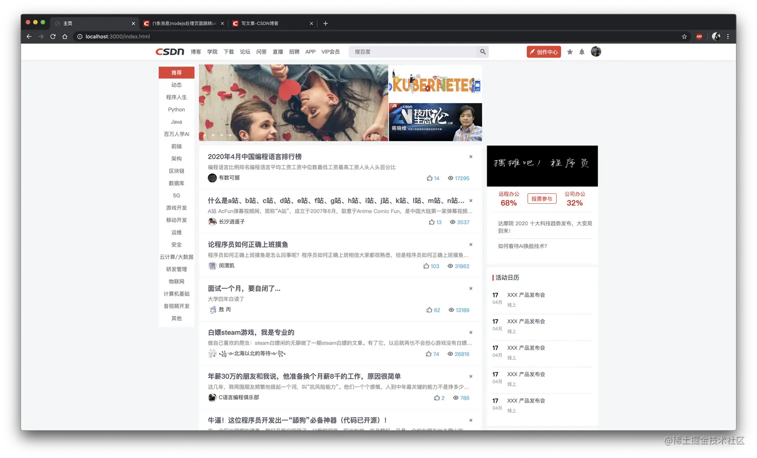This screenshot has height=458, width=757.
Task: Dismiss the 2020年4月中国编程语言排行榜 article
Action: (x=471, y=157)
